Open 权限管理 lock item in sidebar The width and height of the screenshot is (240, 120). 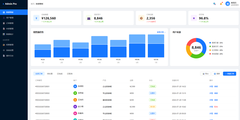(14, 45)
